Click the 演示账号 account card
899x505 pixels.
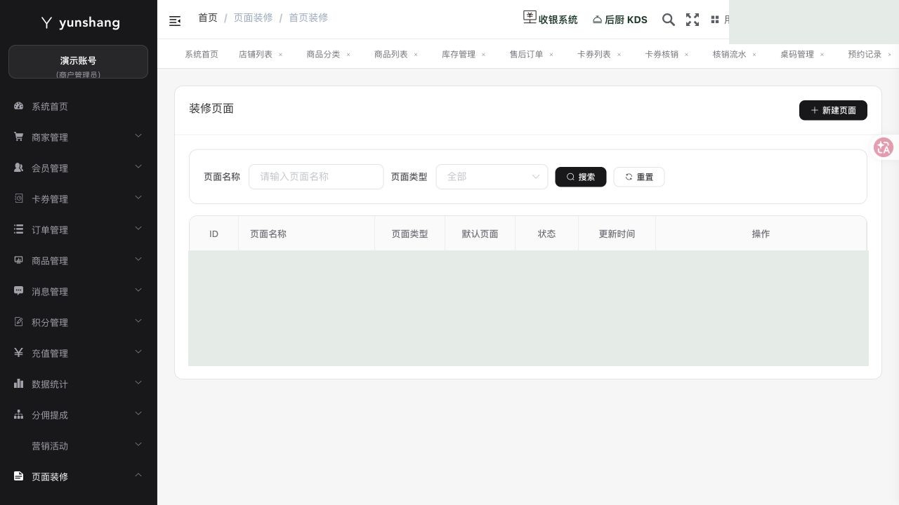pos(78,62)
